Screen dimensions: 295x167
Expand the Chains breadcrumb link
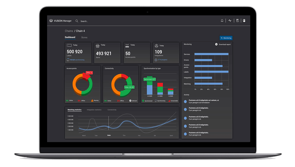pos(68,31)
